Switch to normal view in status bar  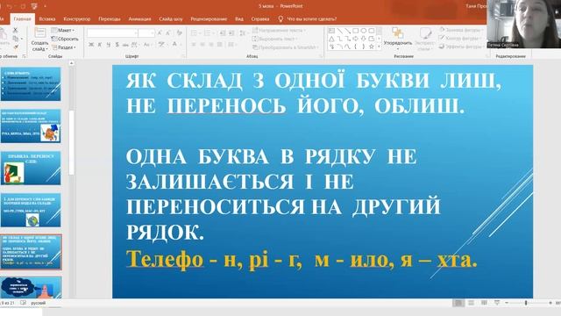458,303
